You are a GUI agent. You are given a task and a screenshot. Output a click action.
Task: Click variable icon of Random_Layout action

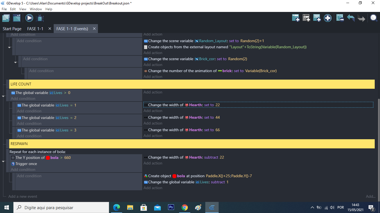(145, 41)
